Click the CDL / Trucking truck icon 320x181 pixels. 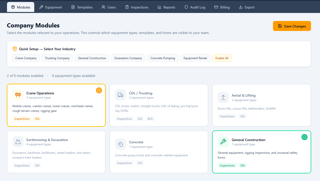click(120, 95)
